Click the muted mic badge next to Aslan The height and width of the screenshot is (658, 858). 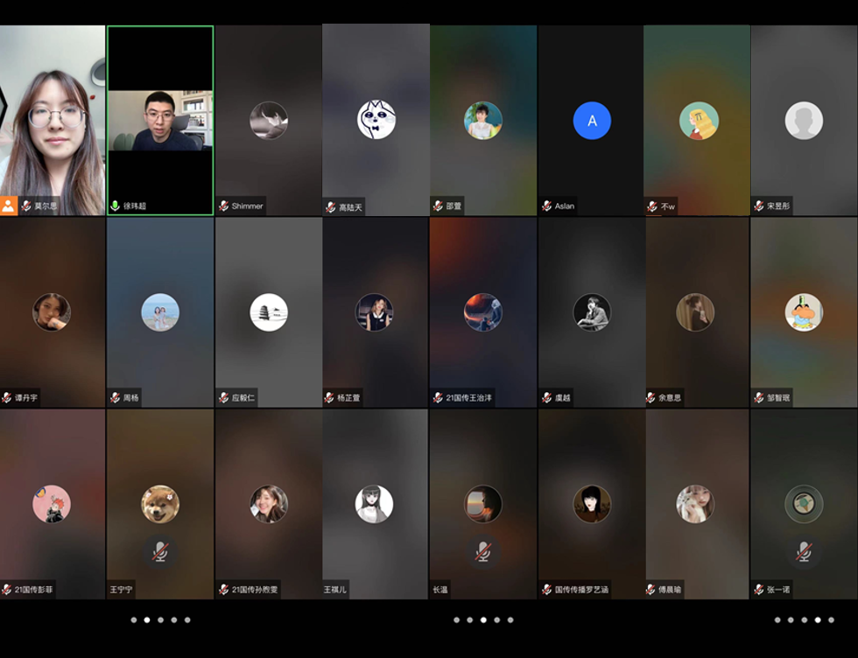546,206
